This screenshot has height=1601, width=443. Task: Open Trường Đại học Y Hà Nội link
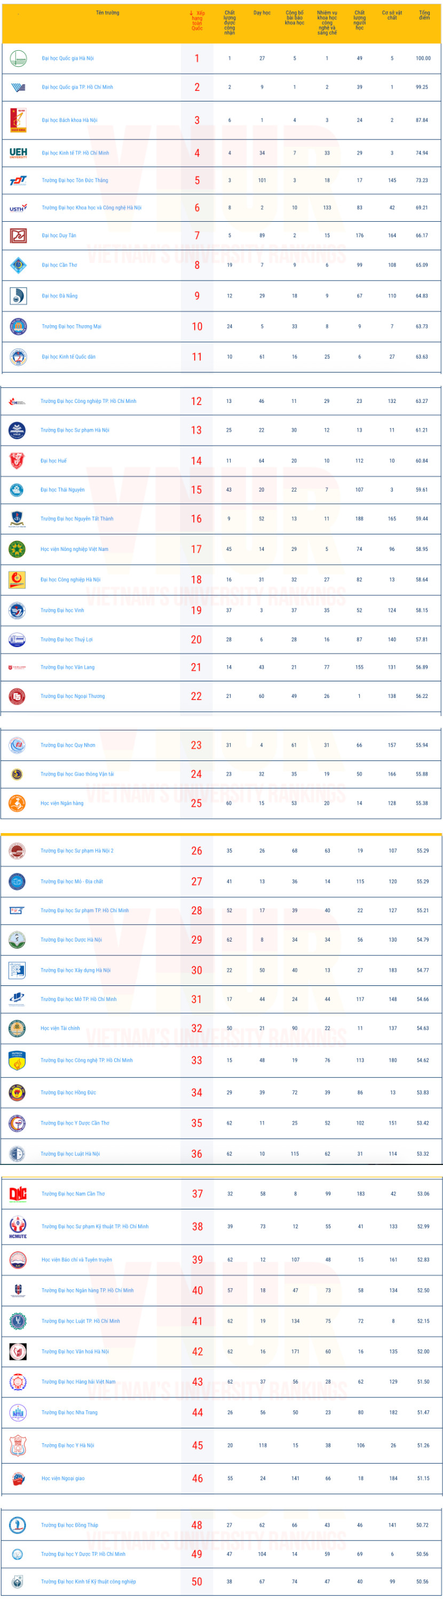point(68,1445)
